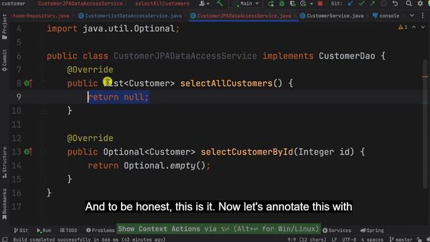
Task: Open the Services tool window
Action: point(337,230)
